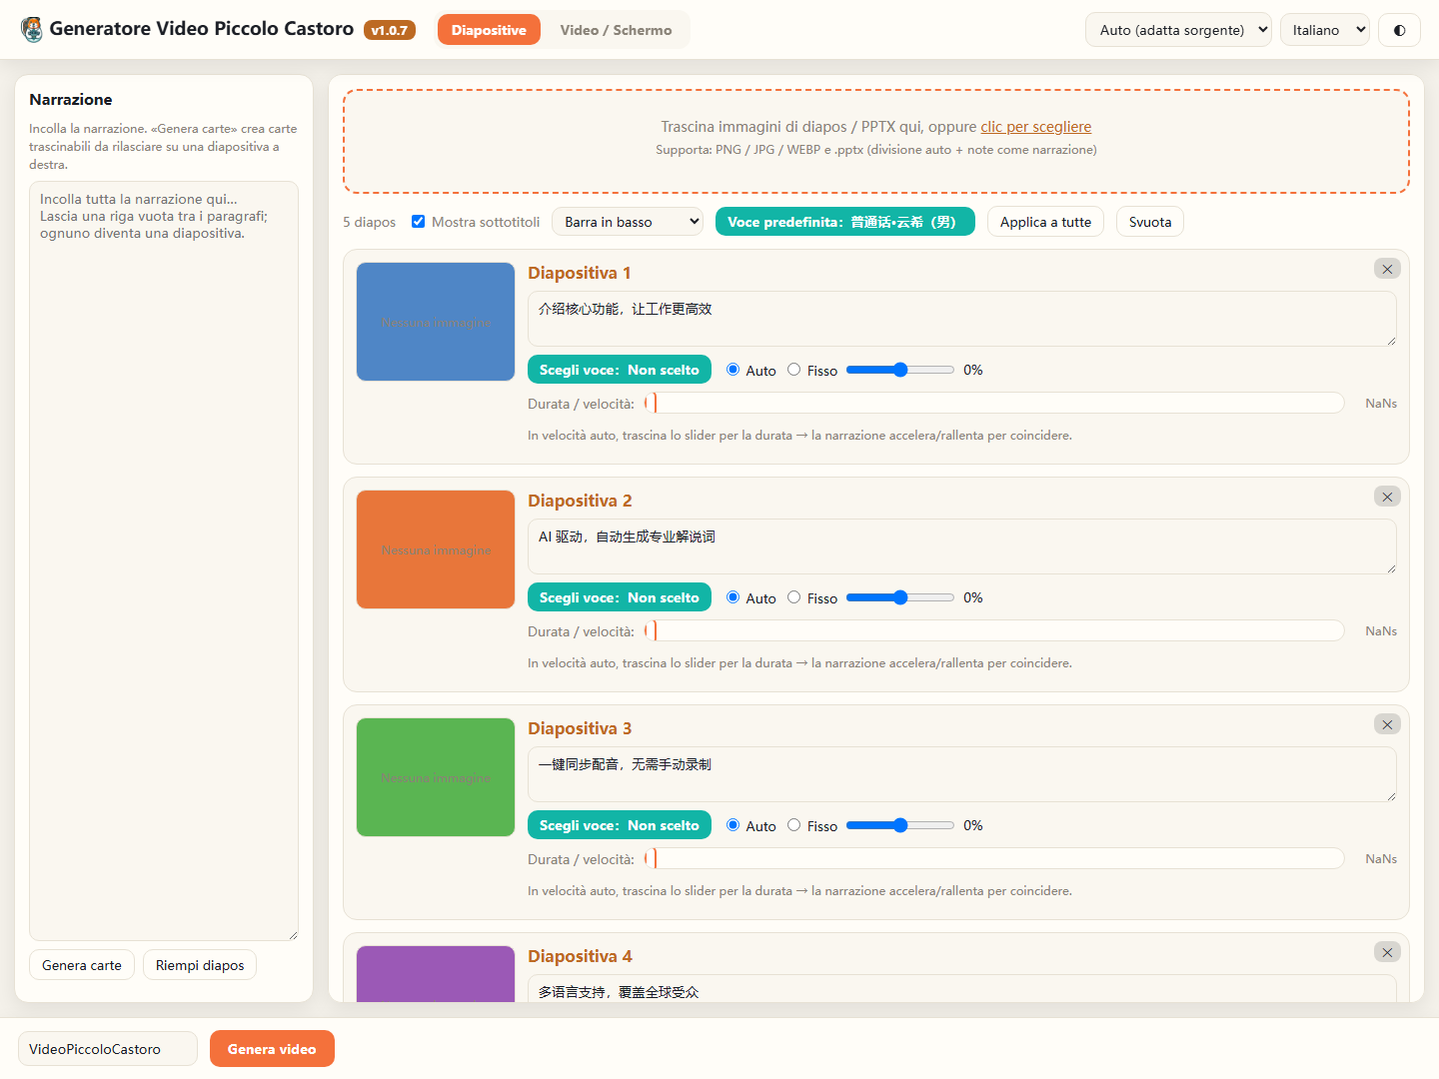Click the NaNs duration value of Diapositiva 2
The image size is (1439, 1079).
1381,631
